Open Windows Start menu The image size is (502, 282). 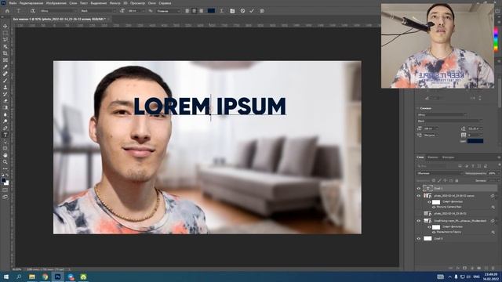(x=5, y=277)
